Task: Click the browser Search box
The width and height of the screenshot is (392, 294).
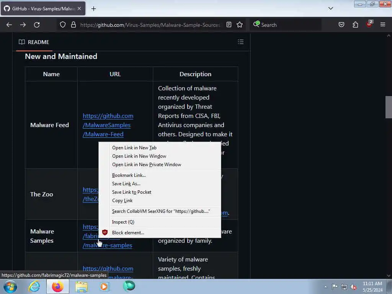Action: [285, 25]
